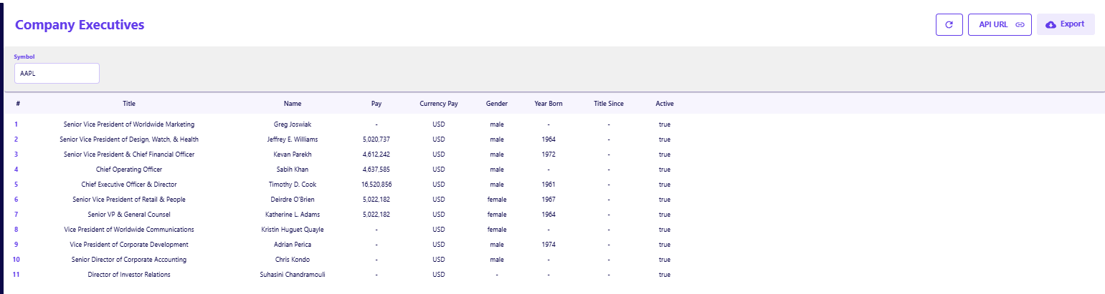Viewport: 1105px width, 294px height.
Task: Open row number 5 for Timothy D. Cook
Action: 16,185
